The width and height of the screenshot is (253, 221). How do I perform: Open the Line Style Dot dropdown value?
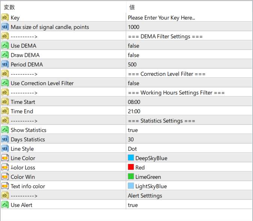click(189, 149)
